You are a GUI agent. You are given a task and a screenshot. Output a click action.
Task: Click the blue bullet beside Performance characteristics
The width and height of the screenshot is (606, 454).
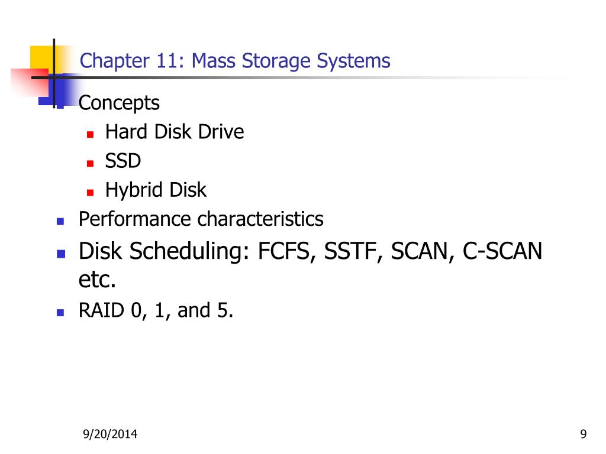[60, 221]
